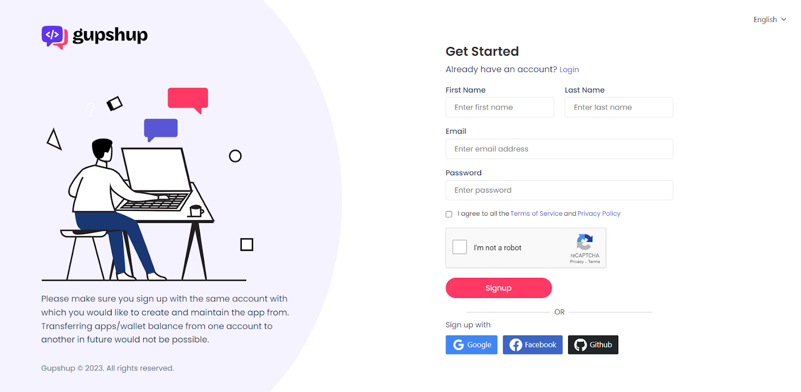Click the gupshup wordmark text

click(110, 35)
